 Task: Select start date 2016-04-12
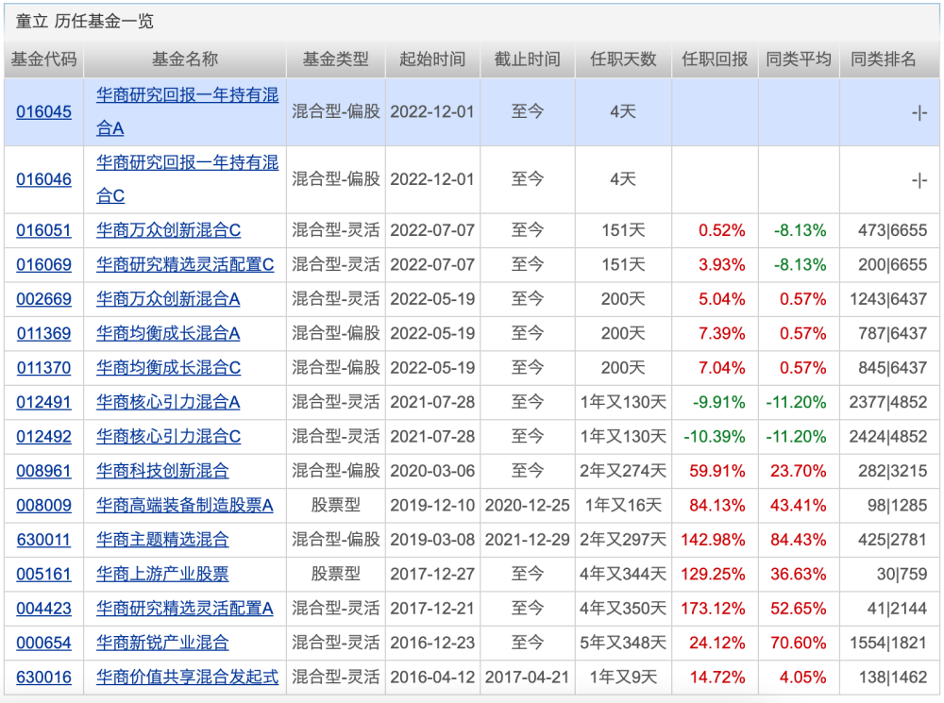pyautogui.click(x=432, y=678)
